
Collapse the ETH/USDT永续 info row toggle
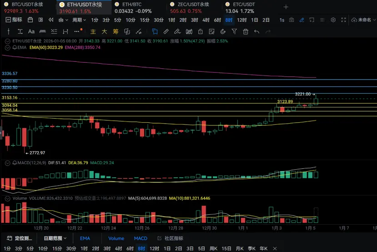click(7, 41)
